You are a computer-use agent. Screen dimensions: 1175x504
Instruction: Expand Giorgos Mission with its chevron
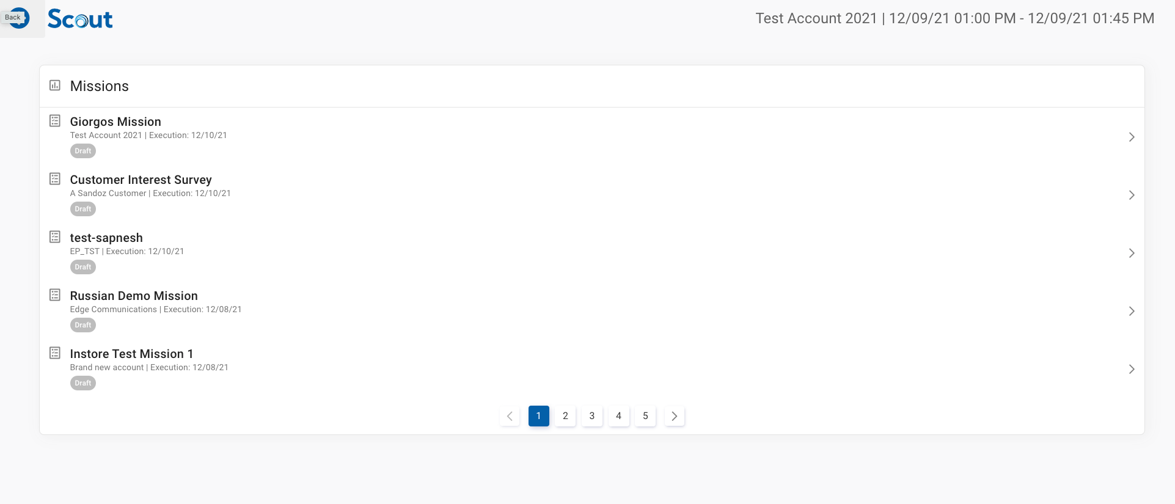click(x=1131, y=137)
